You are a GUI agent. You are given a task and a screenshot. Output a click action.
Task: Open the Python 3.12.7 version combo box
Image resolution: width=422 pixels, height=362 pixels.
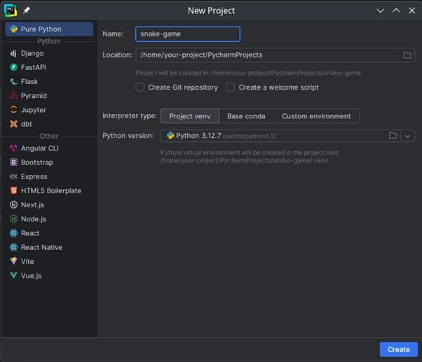click(273, 136)
